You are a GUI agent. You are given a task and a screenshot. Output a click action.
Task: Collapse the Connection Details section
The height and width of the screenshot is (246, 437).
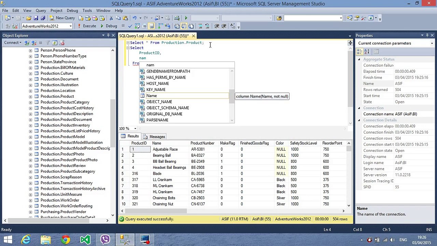tap(359, 120)
